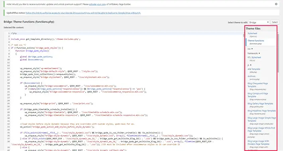Click the do_action before_style_dynamic code line
283x151 pixels.
pos(57,127)
